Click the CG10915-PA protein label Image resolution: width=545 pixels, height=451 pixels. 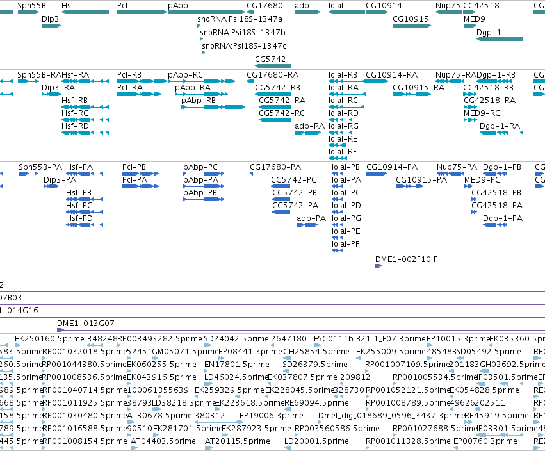pos(421,180)
